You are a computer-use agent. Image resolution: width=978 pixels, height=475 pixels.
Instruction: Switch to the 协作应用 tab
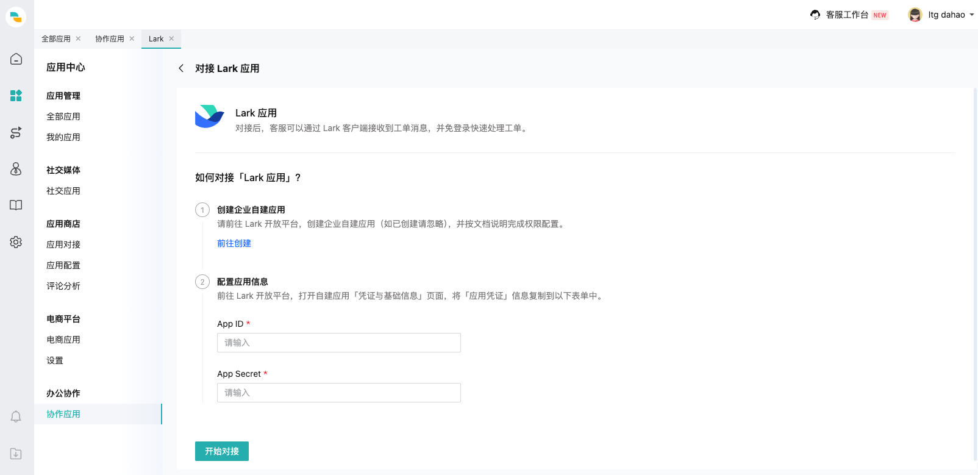pyautogui.click(x=110, y=39)
